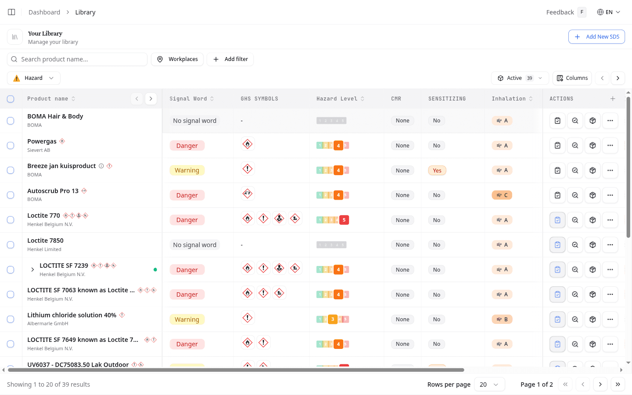The image size is (632, 395).
Task: Click magnifier action for LOCTITE SF 7649 row
Action: tap(575, 344)
